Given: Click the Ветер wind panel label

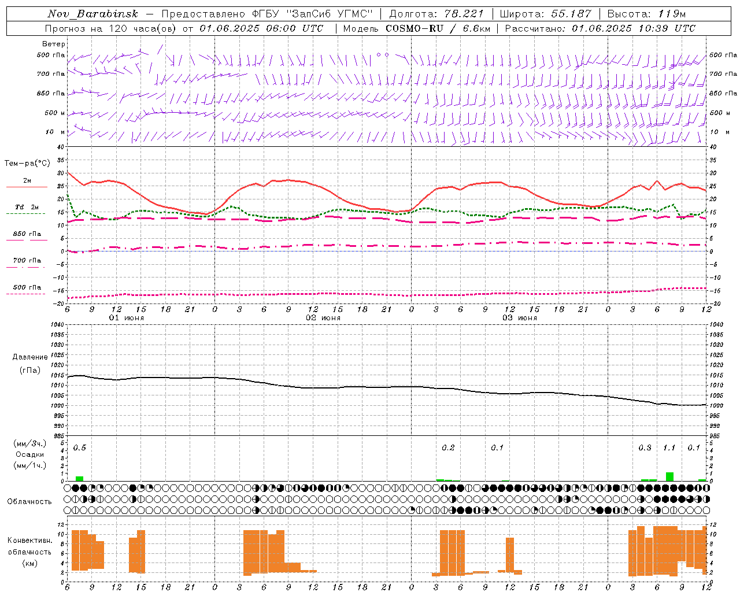Looking at the screenshot, I should (54, 44).
